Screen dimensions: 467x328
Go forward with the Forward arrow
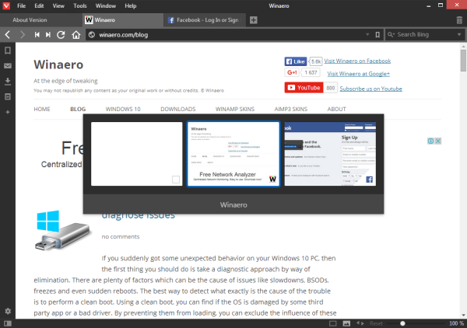click(23, 35)
